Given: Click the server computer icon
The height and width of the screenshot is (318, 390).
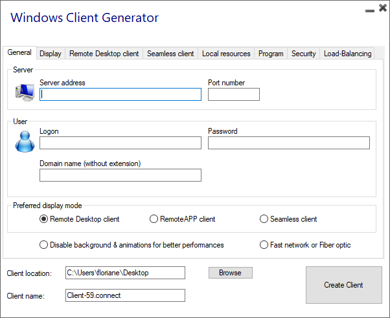Looking at the screenshot, I should (x=25, y=93).
